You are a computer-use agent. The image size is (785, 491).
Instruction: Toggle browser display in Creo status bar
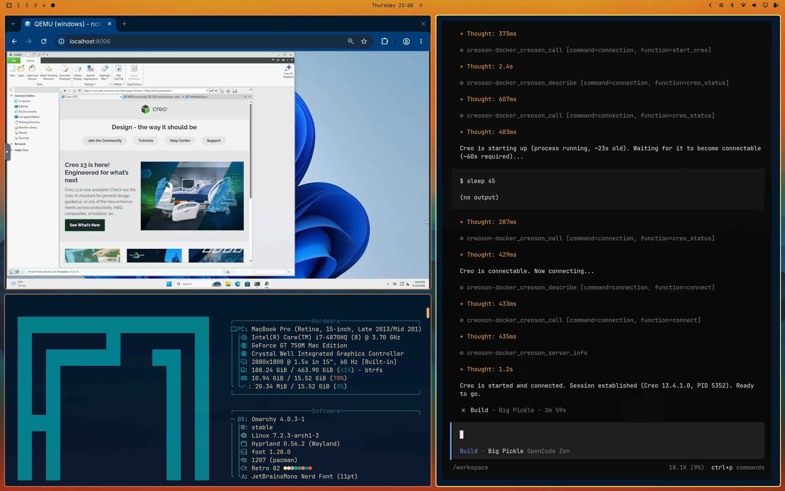[17, 272]
